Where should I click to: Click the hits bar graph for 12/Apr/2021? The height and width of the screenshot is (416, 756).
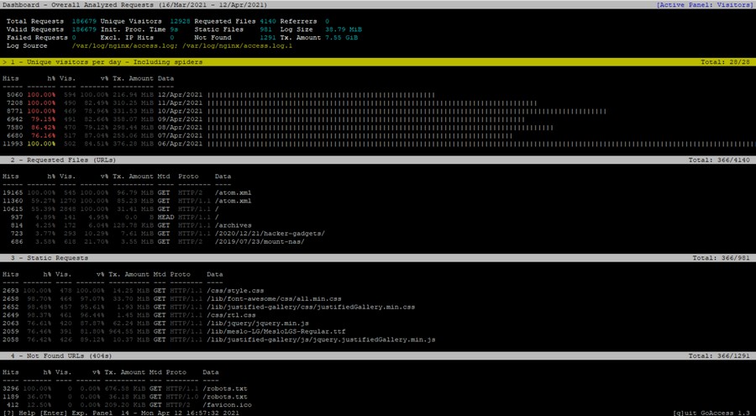[321, 95]
